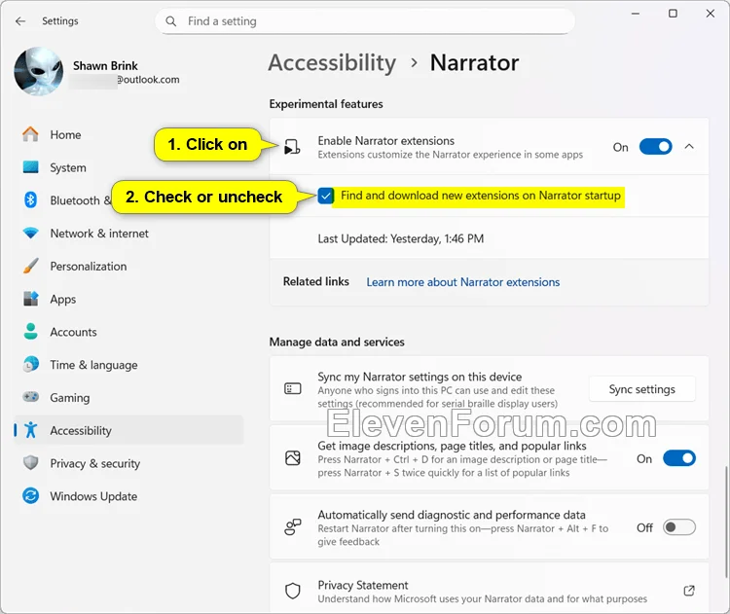Click the Gaming controller icon

click(31, 397)
